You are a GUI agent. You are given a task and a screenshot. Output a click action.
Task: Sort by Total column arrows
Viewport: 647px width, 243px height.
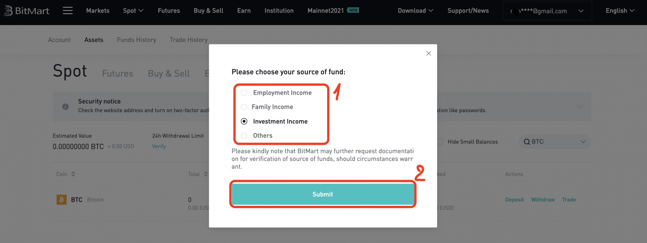(x=205, y=174)
